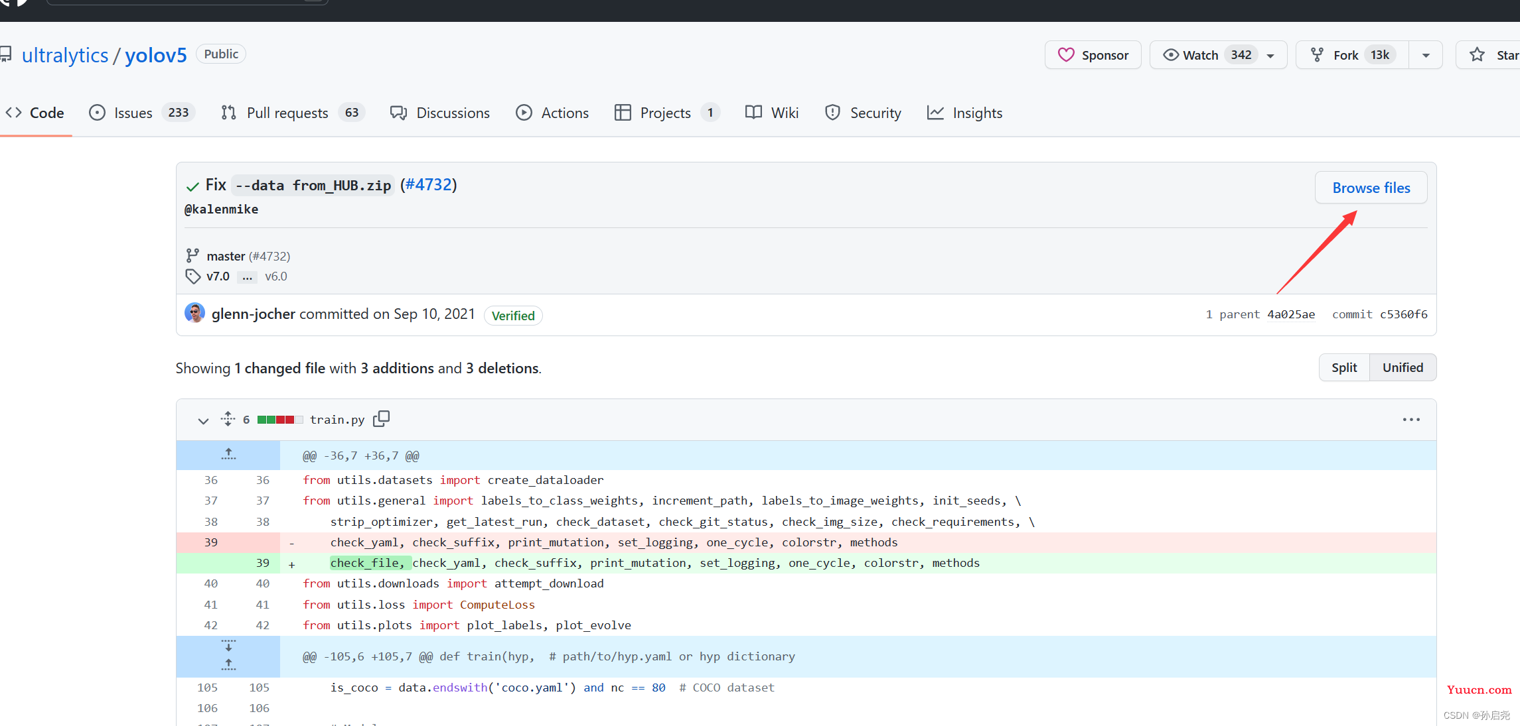Select deleted line 39 number
The height and width of the screenshot is (726, 1520).
(210, 542)
